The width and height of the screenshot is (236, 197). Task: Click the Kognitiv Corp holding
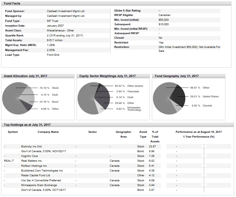point(30,156)
